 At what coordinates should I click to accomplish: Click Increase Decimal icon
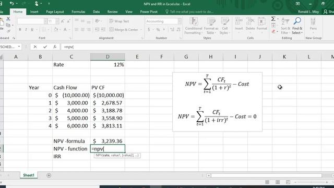coord(172,30)
